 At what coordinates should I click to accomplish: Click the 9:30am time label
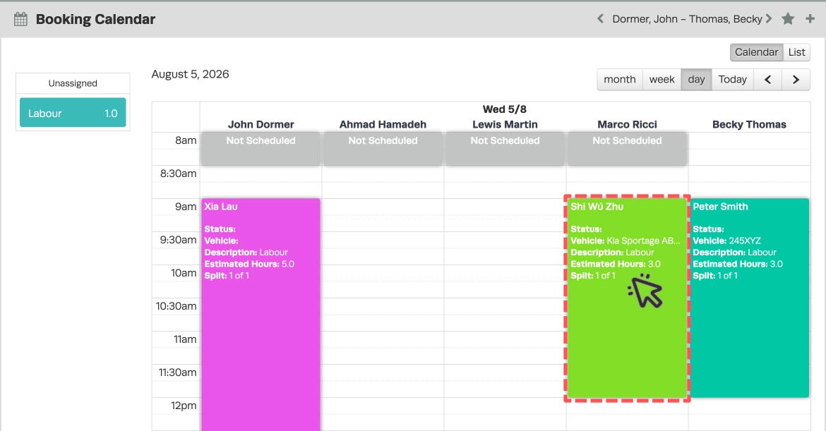[178, 240]
